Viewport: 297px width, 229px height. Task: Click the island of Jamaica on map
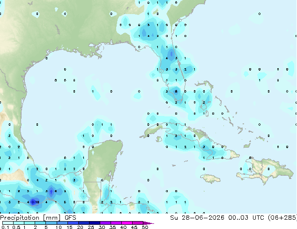point(210,179)
